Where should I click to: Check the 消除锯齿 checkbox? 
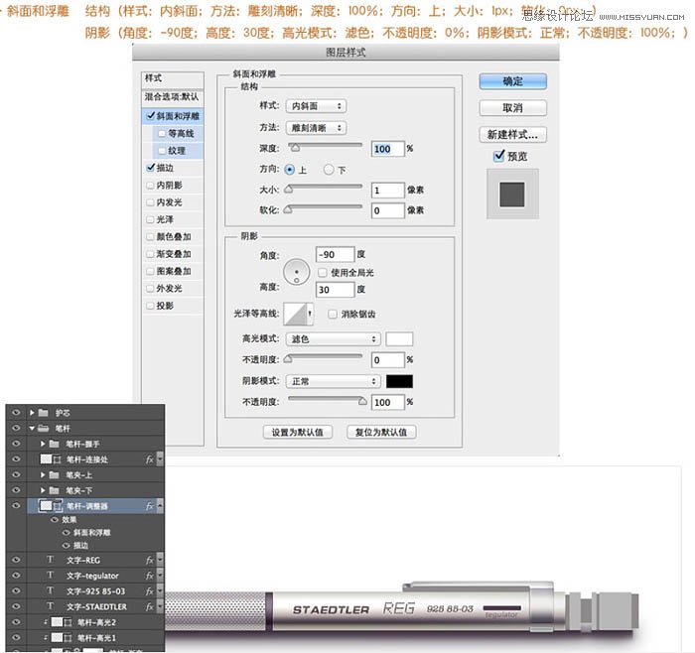point(333,315)
